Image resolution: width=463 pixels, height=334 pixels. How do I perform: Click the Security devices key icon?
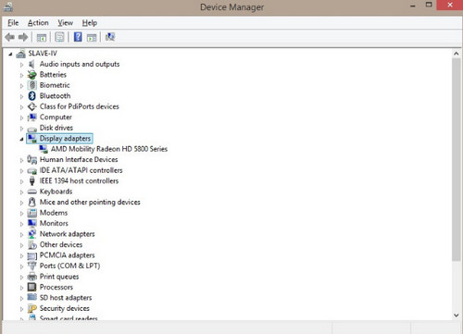coord(31,308)
